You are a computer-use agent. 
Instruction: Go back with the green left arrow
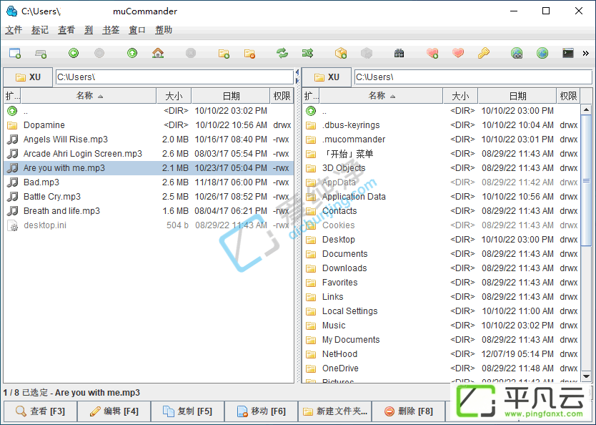pos(74,53)
